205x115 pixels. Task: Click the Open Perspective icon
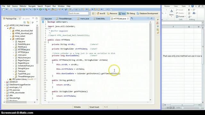coord(93,13)
